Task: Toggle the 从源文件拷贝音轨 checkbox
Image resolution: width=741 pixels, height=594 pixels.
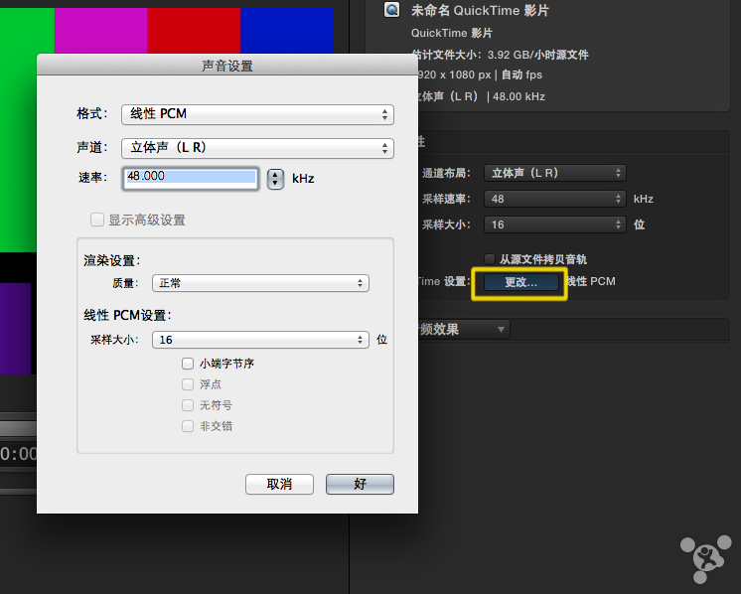Action: pos(489,259)
